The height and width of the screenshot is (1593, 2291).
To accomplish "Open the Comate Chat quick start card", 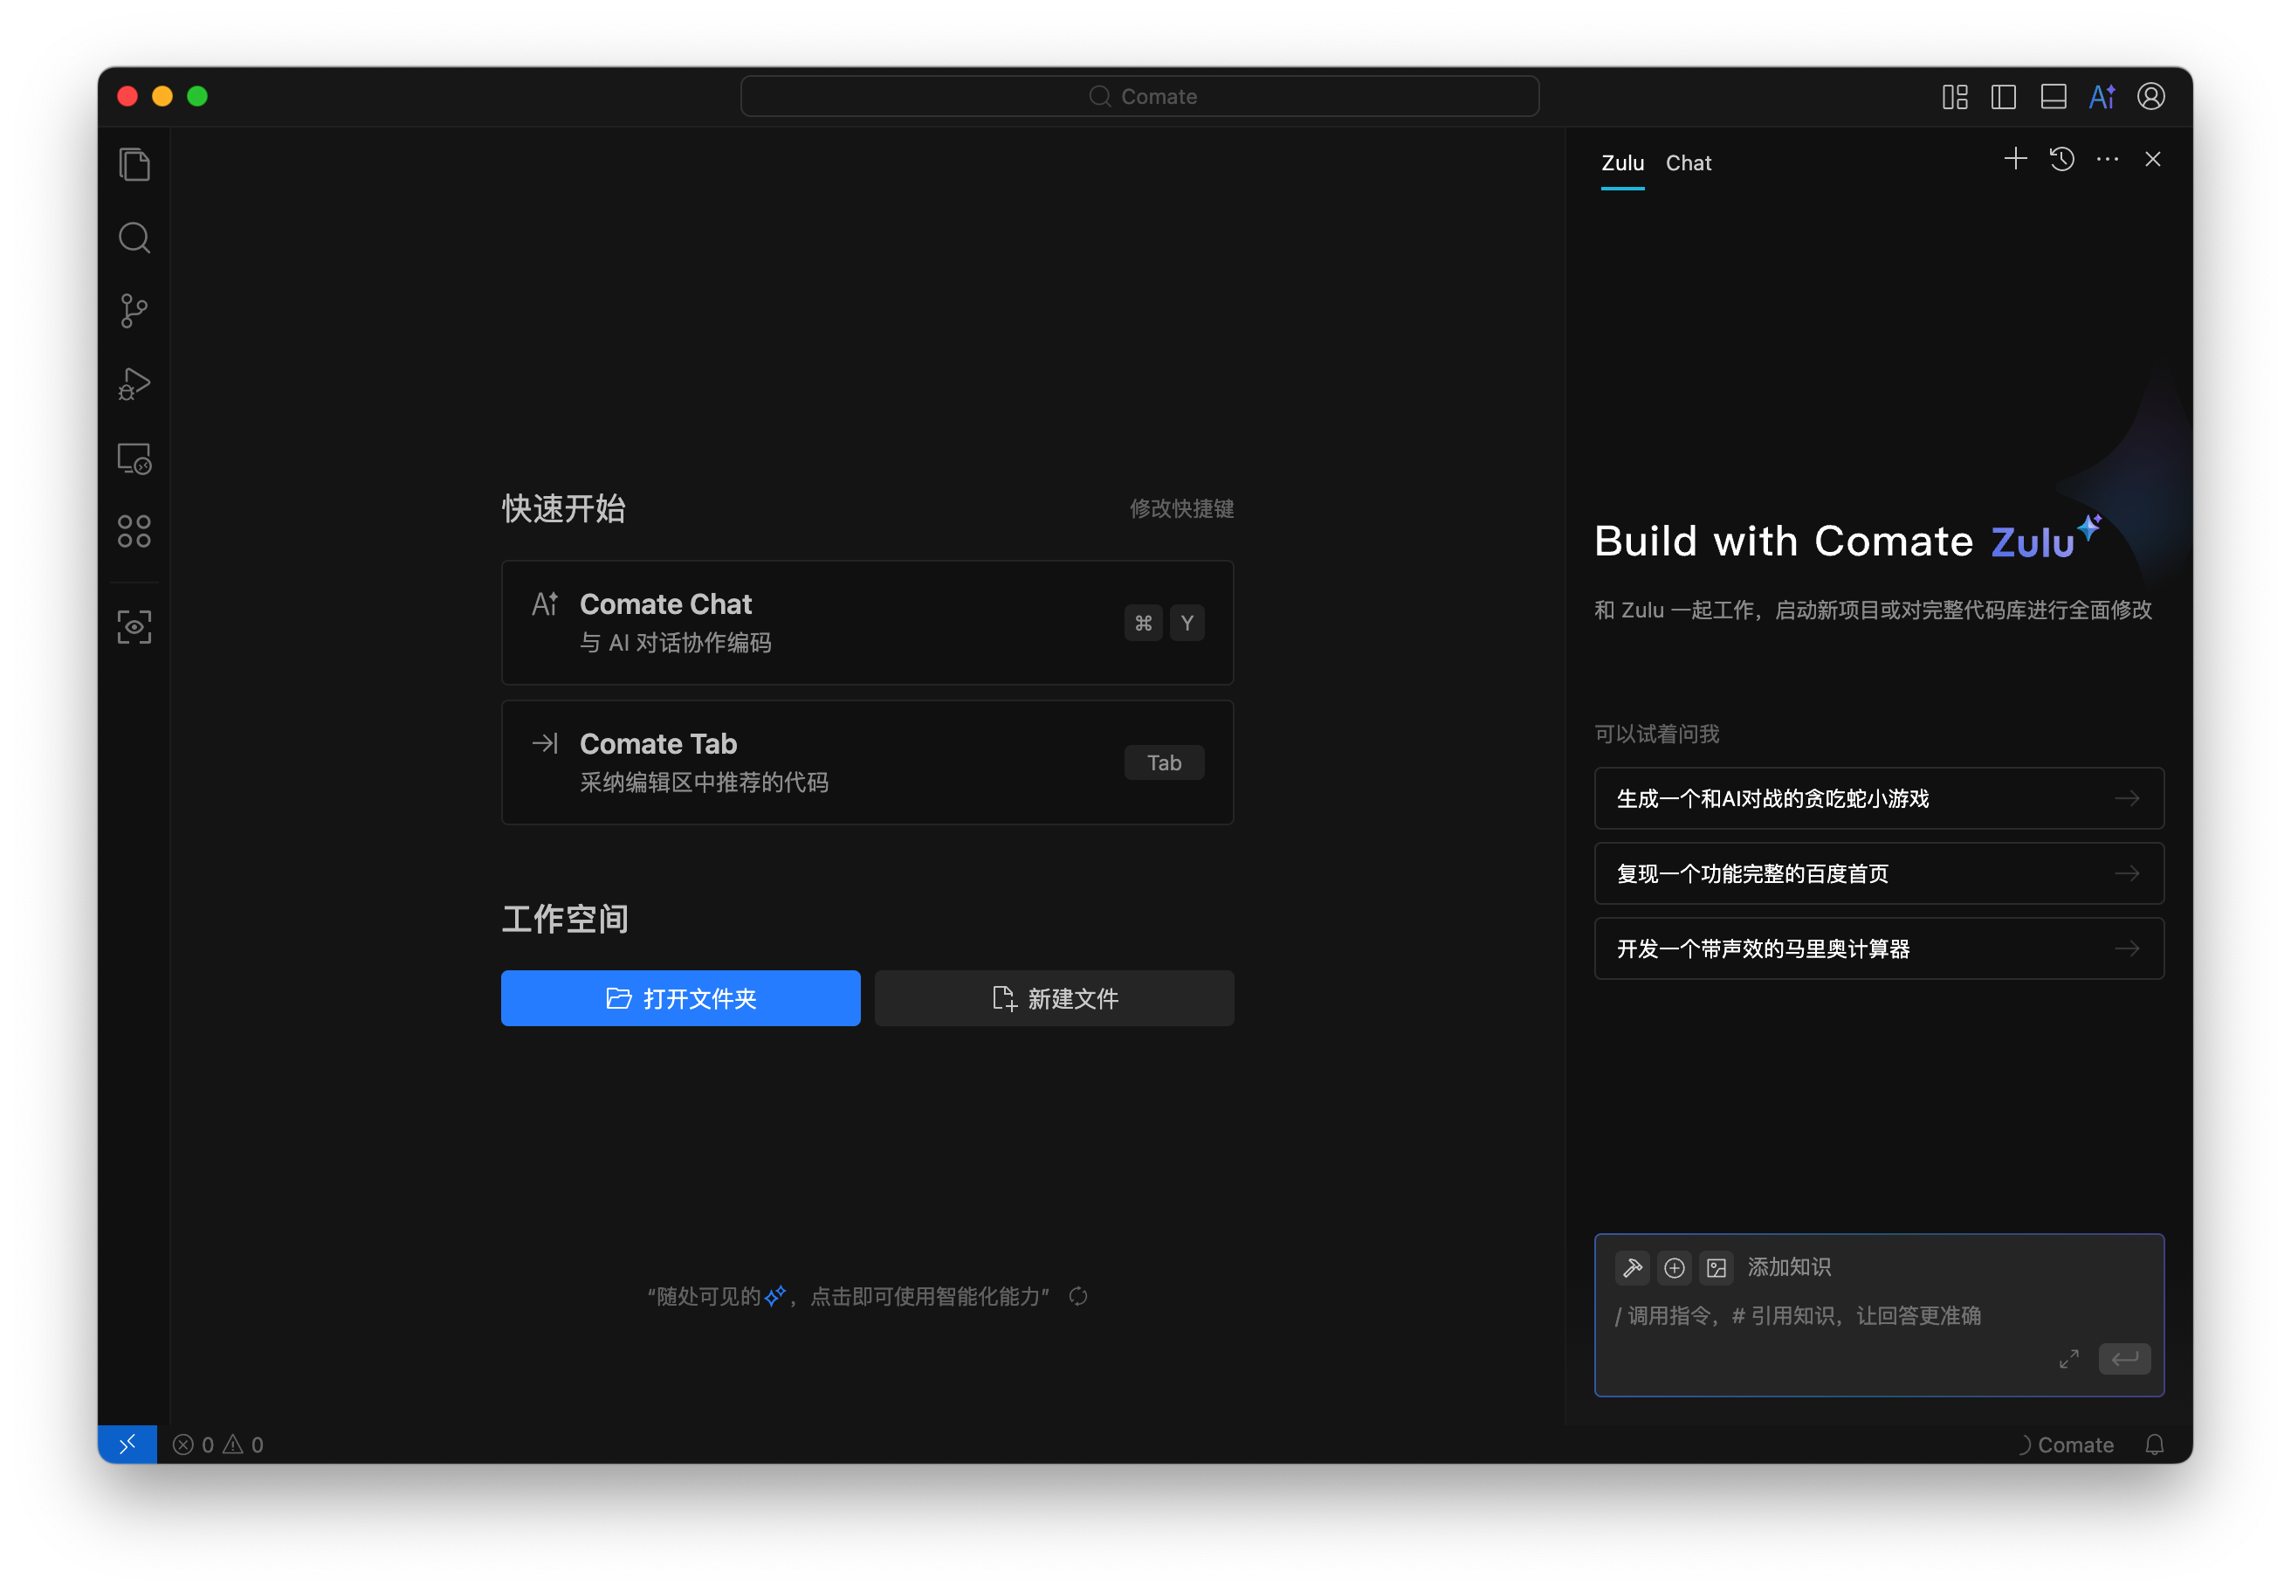I will click(x=867, y=623).
